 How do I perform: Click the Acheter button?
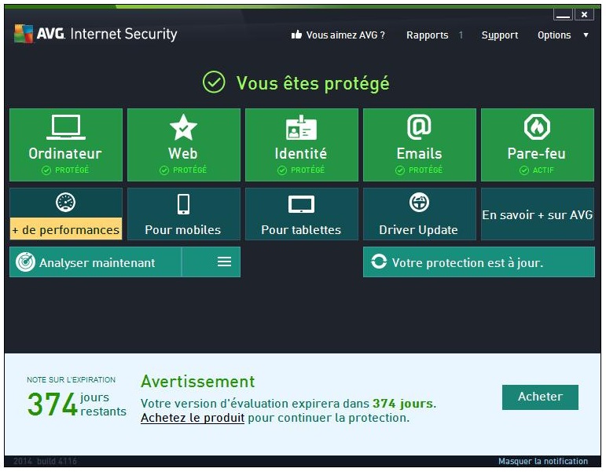[x=540, y=397]
